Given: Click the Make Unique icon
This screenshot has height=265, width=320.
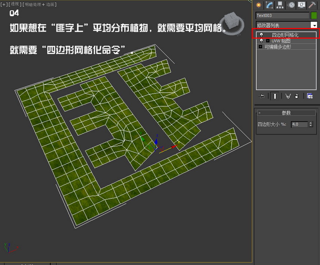Looking at the screenshot, I should point(288,96).
